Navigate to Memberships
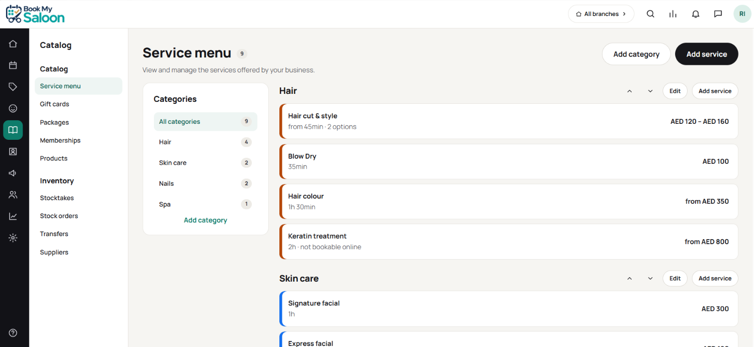This screenshot has height=347, width=754. tap(60, 140)
